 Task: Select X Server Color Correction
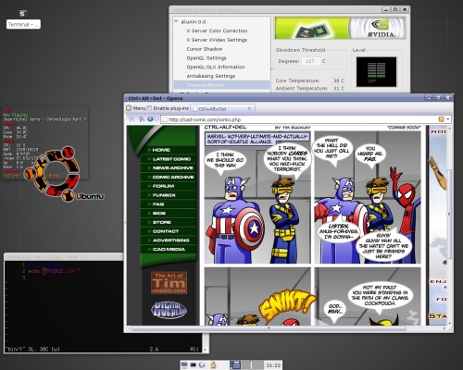[217, 31]
